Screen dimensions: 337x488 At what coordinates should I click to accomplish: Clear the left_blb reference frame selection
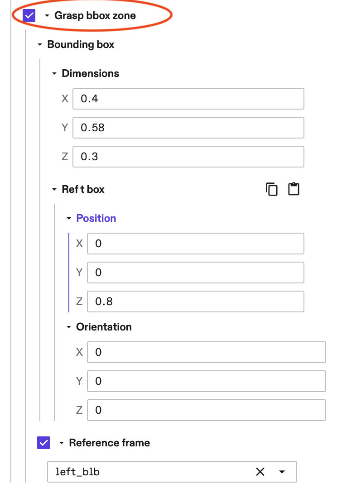(x=260, y=472)
